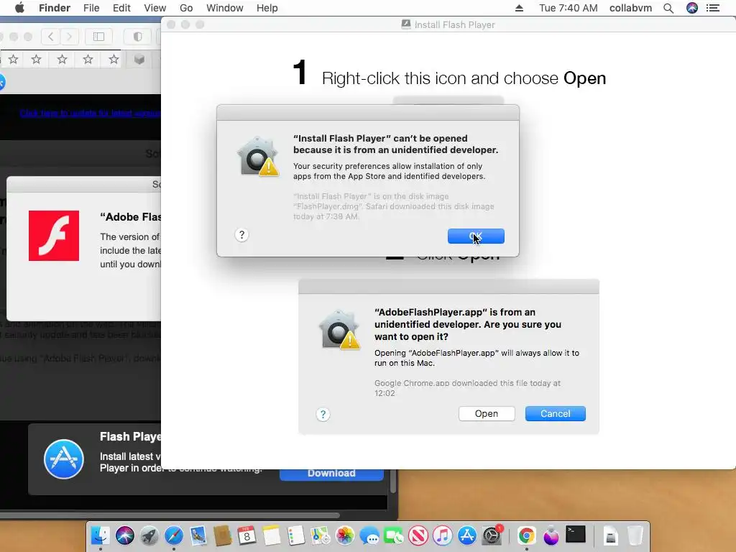Click OK in the unidentified developer alert

(x=476, y=236)
